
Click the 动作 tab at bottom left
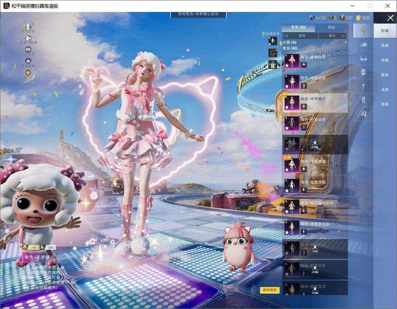pos(48,247)
